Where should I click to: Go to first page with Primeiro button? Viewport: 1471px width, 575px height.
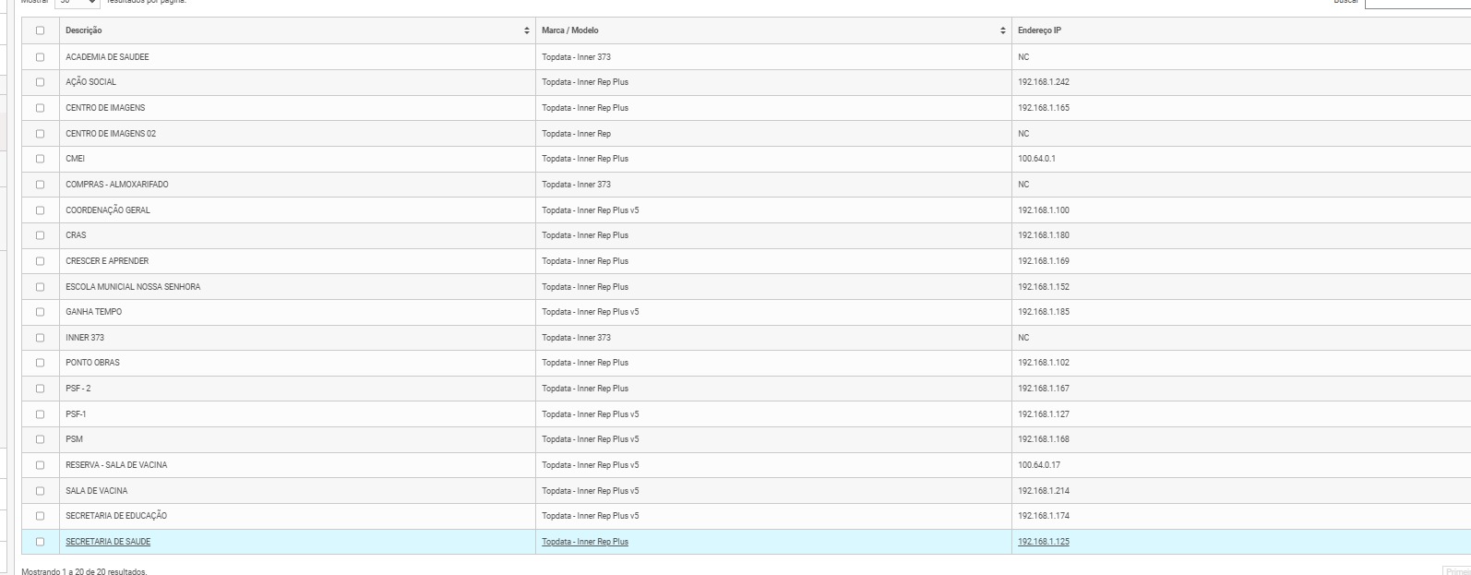point(1457,571)
